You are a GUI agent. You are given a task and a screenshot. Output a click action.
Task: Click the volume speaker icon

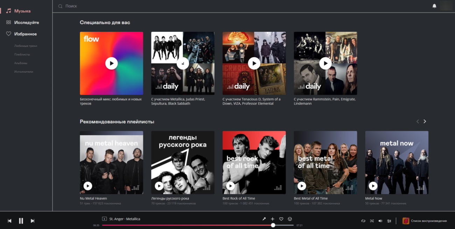pos(380,221)
